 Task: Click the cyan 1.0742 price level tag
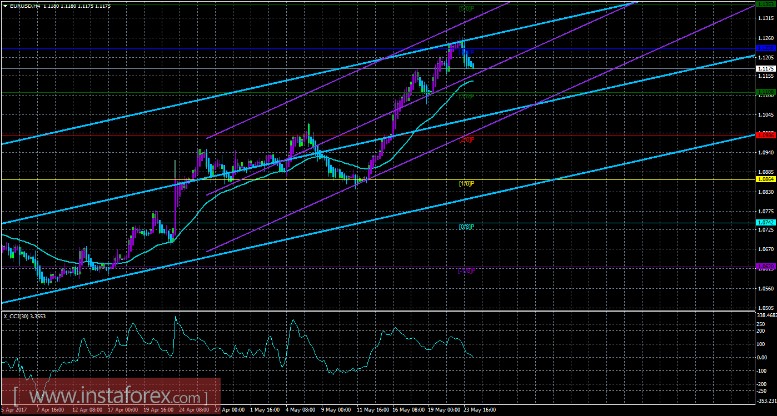click(766, 223)
